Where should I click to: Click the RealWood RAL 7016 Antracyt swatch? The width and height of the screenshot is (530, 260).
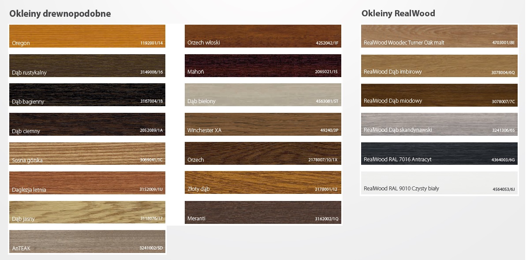(439, 153)
